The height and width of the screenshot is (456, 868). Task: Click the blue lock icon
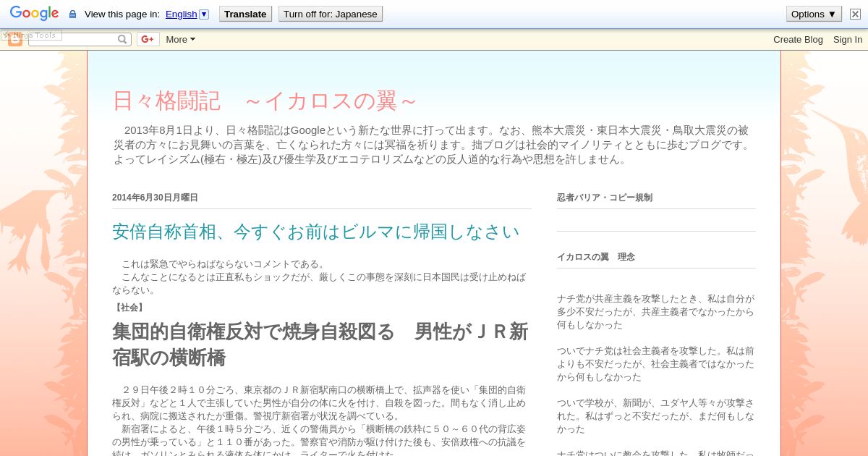[x=72, y=14]
